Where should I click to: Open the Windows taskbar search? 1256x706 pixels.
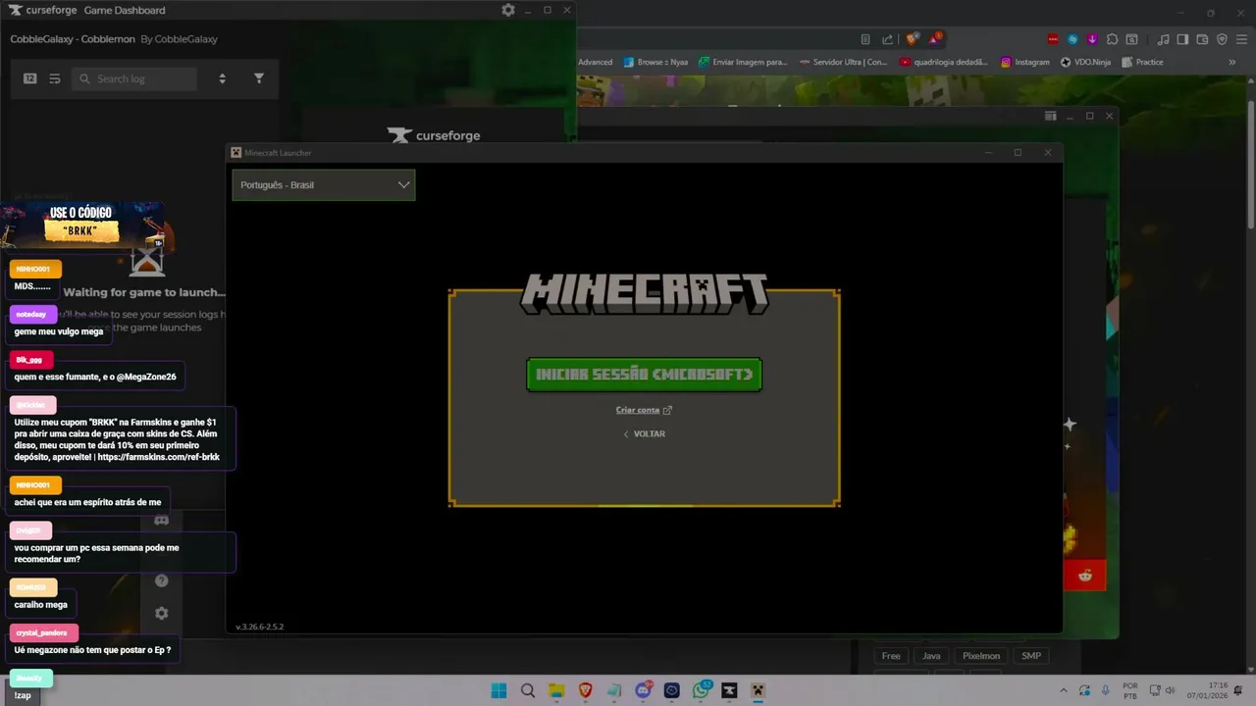(x=528, y=690)
